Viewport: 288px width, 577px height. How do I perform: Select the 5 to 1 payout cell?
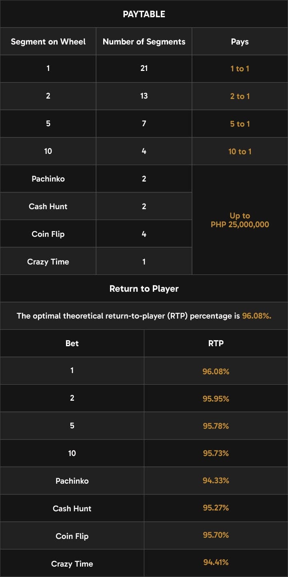pos(240,124)
